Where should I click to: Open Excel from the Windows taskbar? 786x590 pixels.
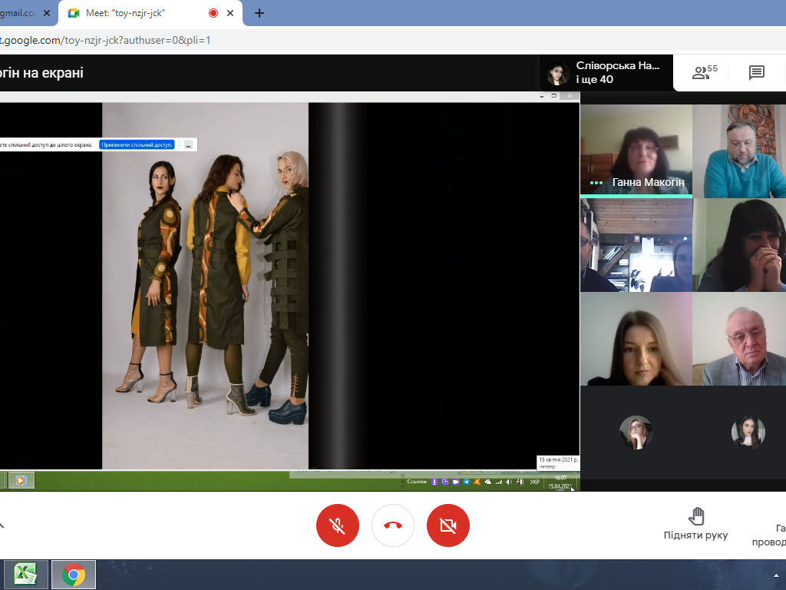[26, 574]
